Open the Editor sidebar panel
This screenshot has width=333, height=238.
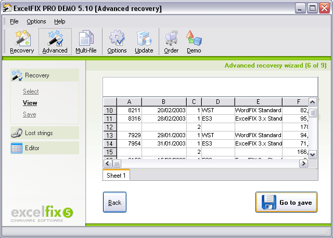click(x=45, y=148)
